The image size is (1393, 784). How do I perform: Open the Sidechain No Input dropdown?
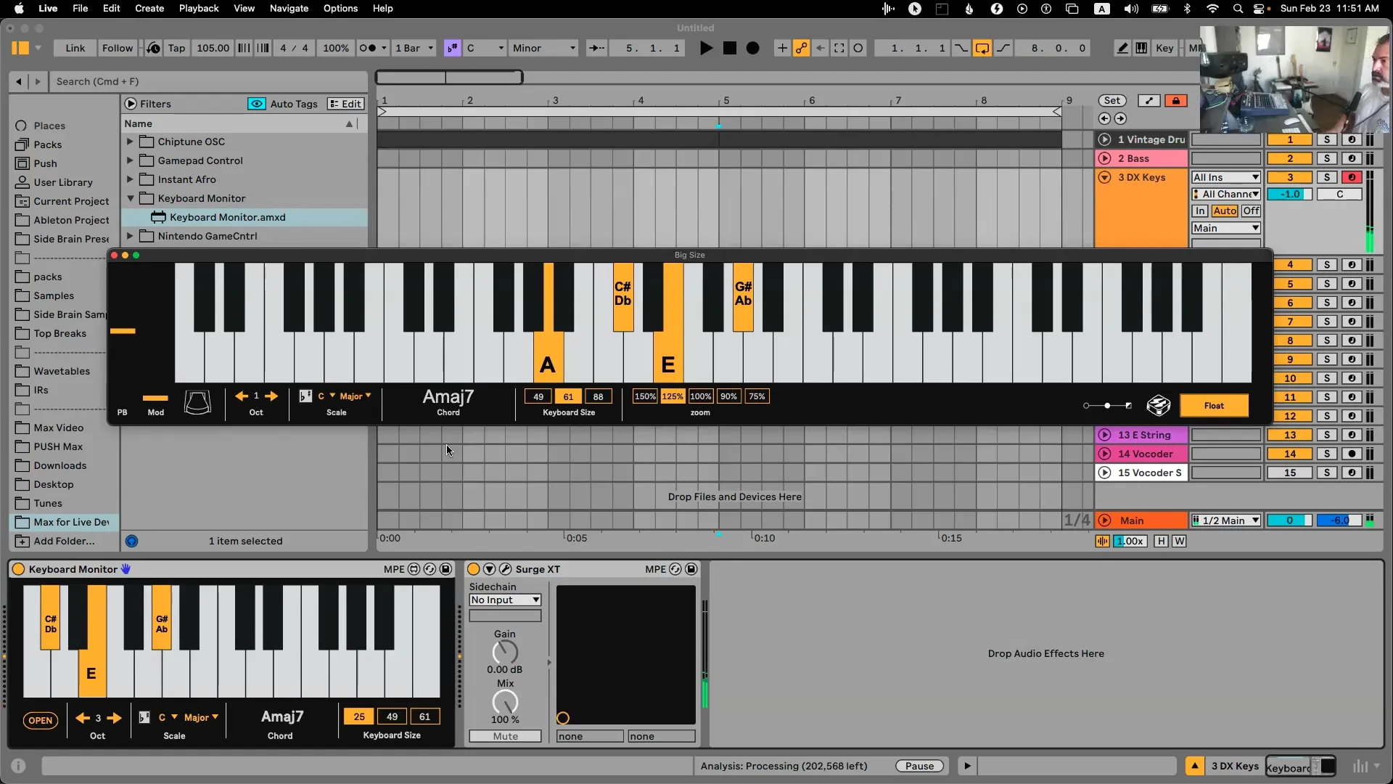(505, 600)
